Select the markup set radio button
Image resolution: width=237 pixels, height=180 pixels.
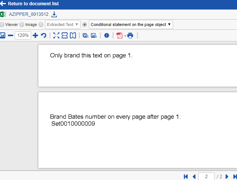85,24
